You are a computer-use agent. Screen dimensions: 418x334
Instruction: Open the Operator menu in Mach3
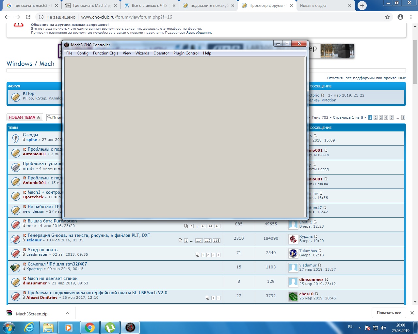tap(161, 53)
